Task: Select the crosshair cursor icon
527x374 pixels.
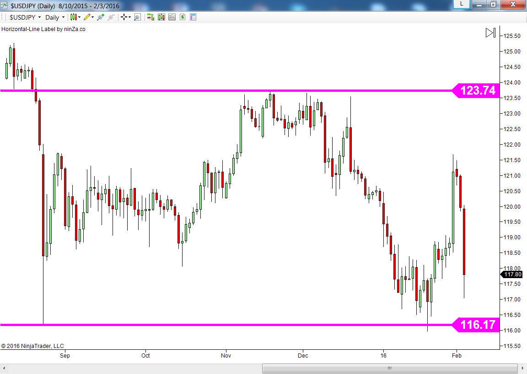Action: click(124, 17)
